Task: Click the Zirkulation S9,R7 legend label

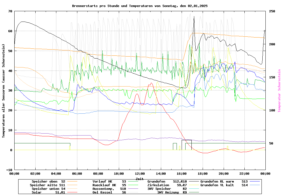Action: coord(167,185)
